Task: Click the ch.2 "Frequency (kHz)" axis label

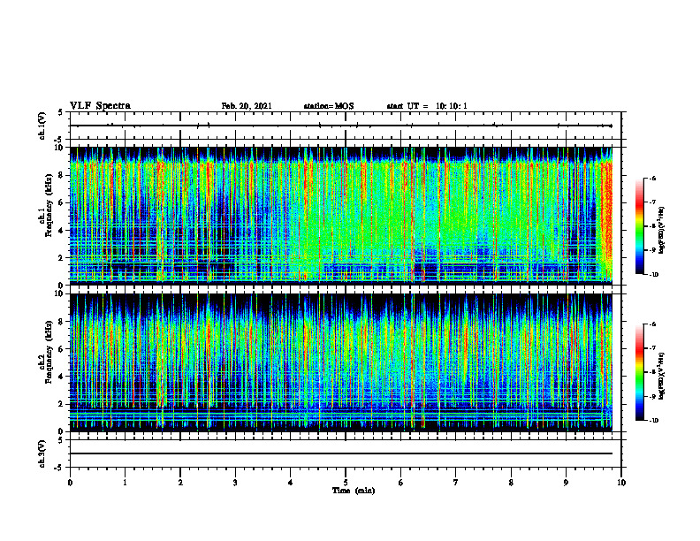Action: point(49,352)
